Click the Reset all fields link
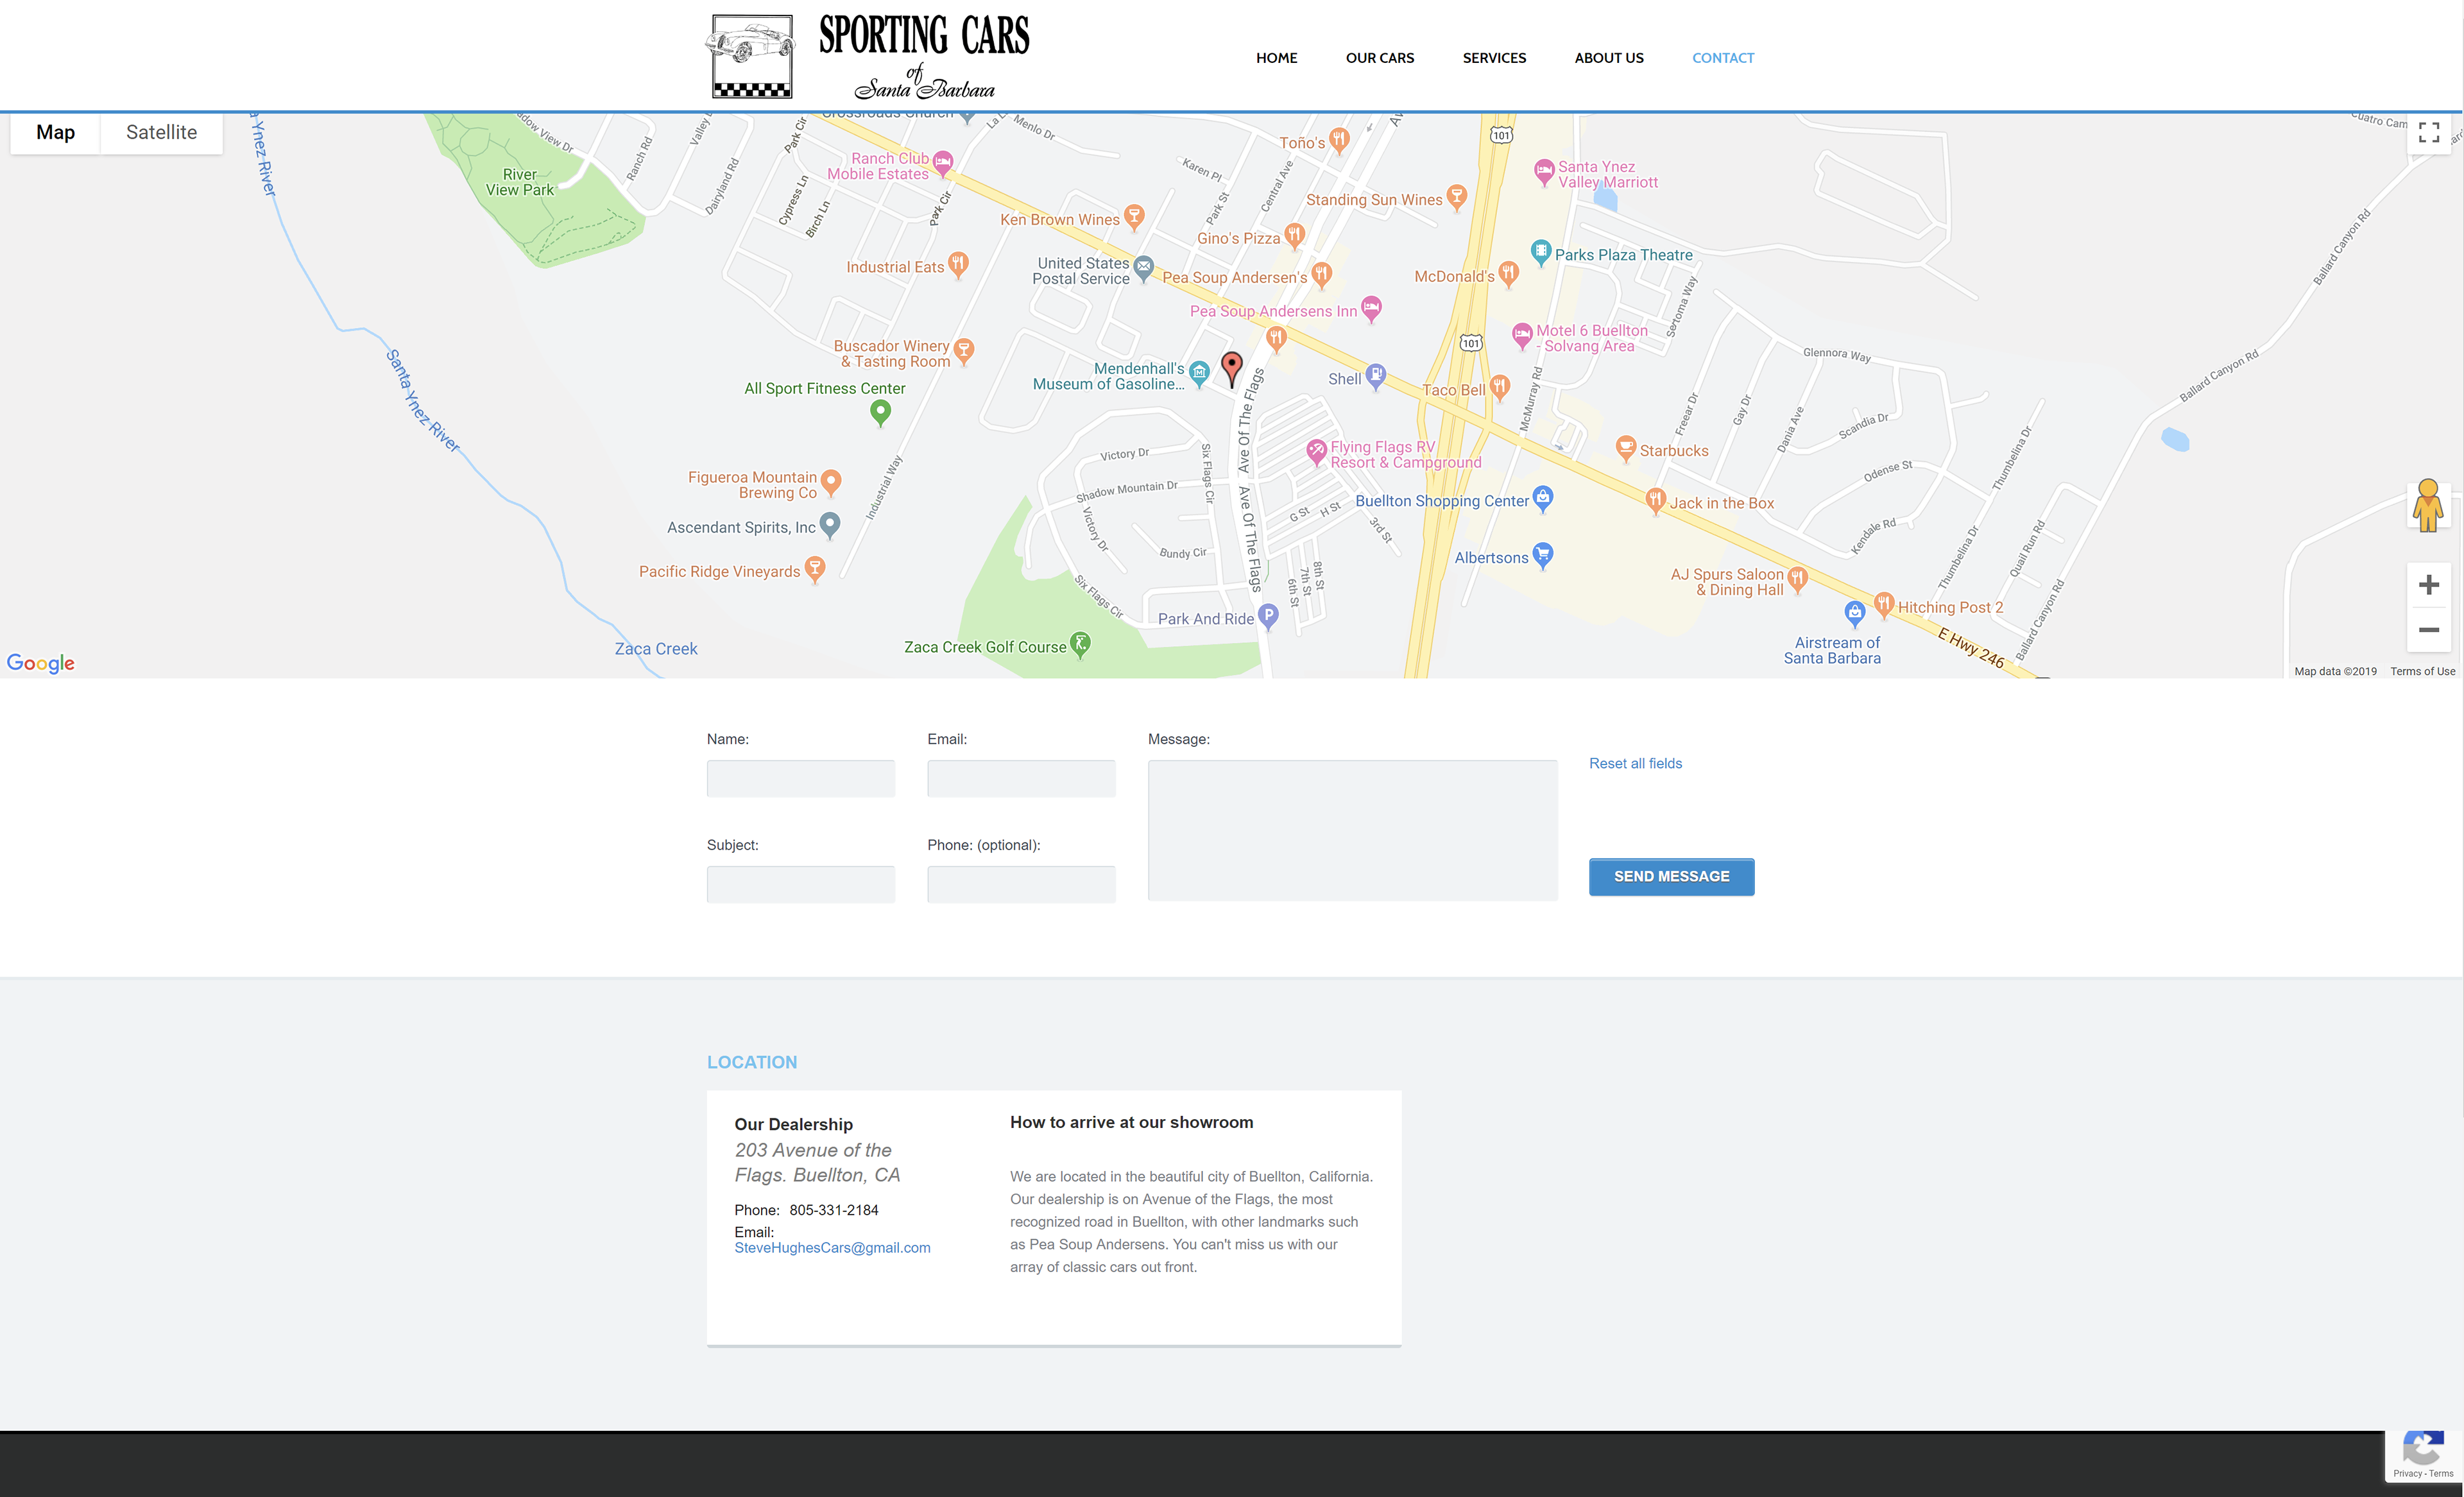Image resolution: width=2464 pixels, height=1497 pixels. click(1635, 763)
